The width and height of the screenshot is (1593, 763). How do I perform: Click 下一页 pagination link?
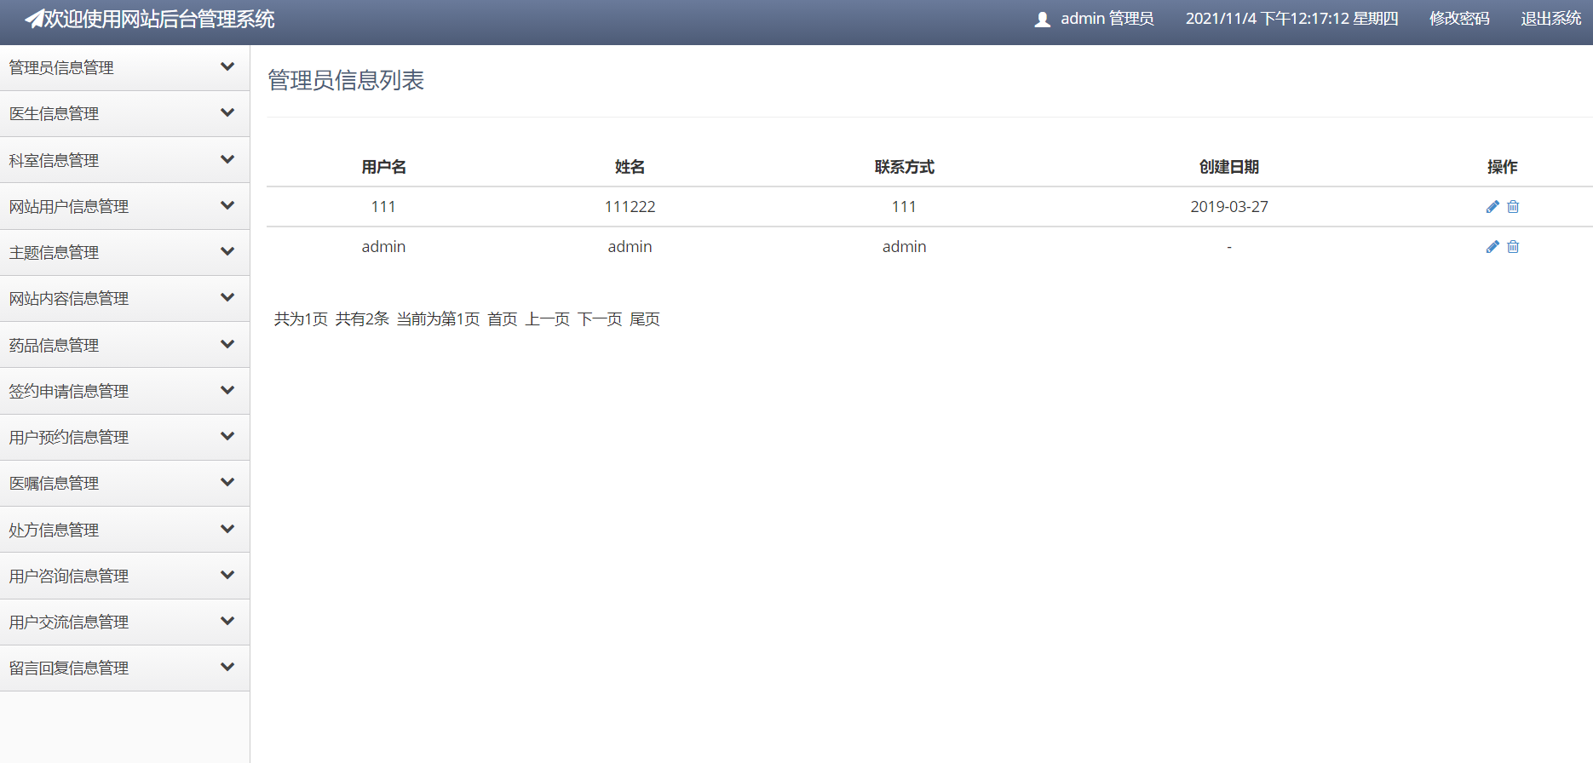(x=600, y=319)
